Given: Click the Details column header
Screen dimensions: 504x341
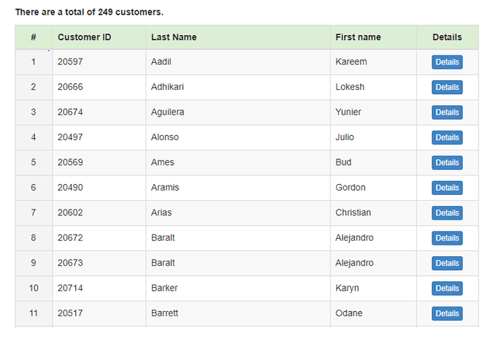Looking at the screenshot, I should click(447, 37).
